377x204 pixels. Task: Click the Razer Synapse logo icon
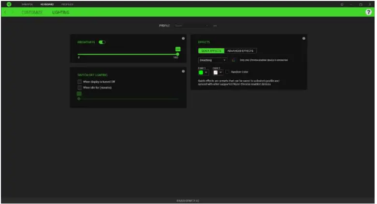pos(9,4)
